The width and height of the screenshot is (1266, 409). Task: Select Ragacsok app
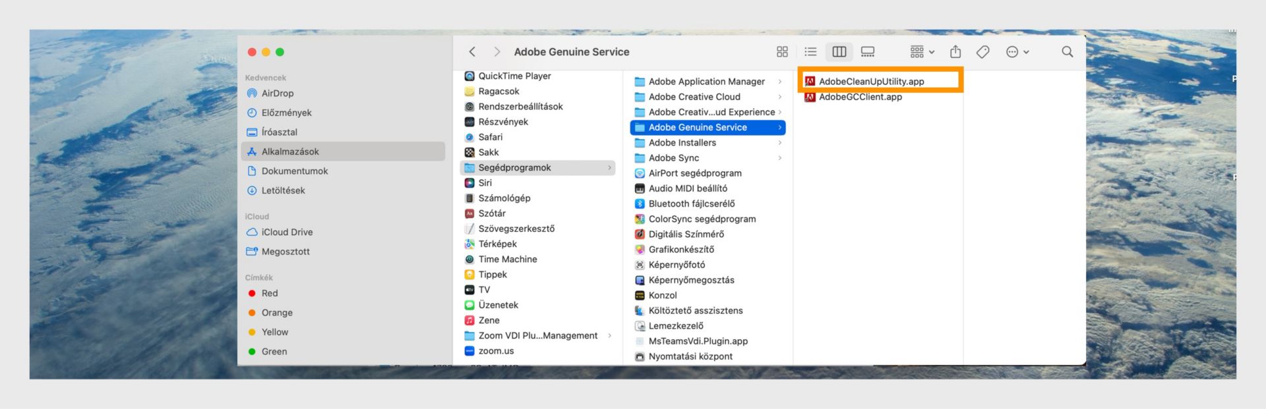[537, 91]
